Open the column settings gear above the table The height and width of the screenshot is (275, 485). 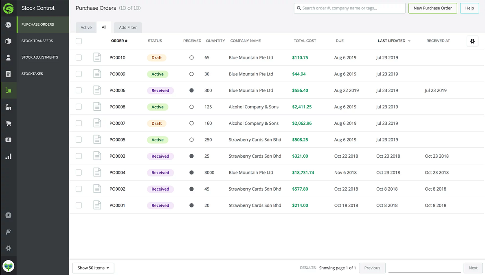[472, 41]
